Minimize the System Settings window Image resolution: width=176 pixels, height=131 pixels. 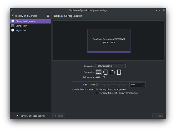coord(157,10)
